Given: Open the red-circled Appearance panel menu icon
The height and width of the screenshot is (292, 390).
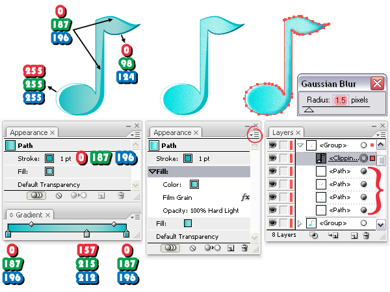Looking at the screenshot, I should [x=254, y=135].
